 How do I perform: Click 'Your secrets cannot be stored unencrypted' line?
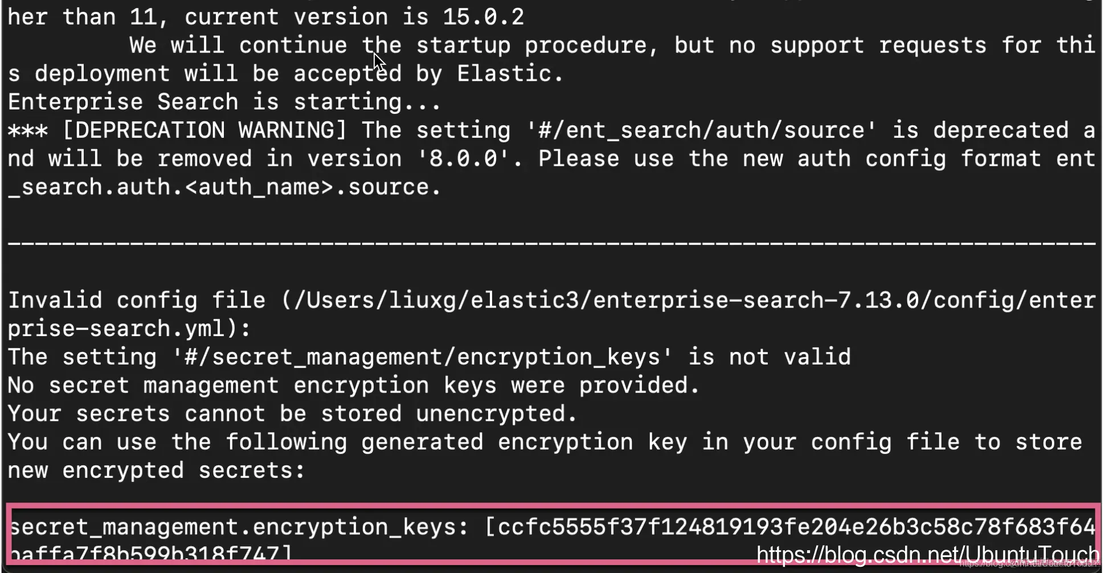click(293, 414)
